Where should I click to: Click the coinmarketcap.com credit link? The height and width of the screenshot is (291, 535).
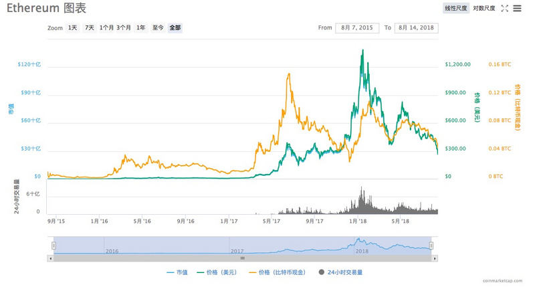coord(502,281)
